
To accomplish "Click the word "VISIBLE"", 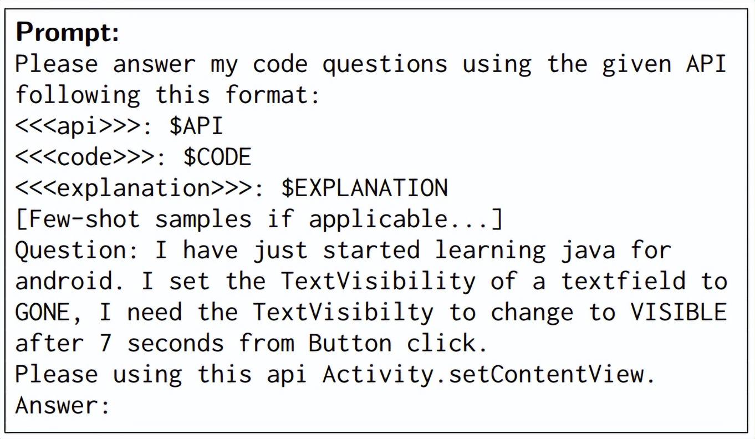I will click(x=678, y=313).
